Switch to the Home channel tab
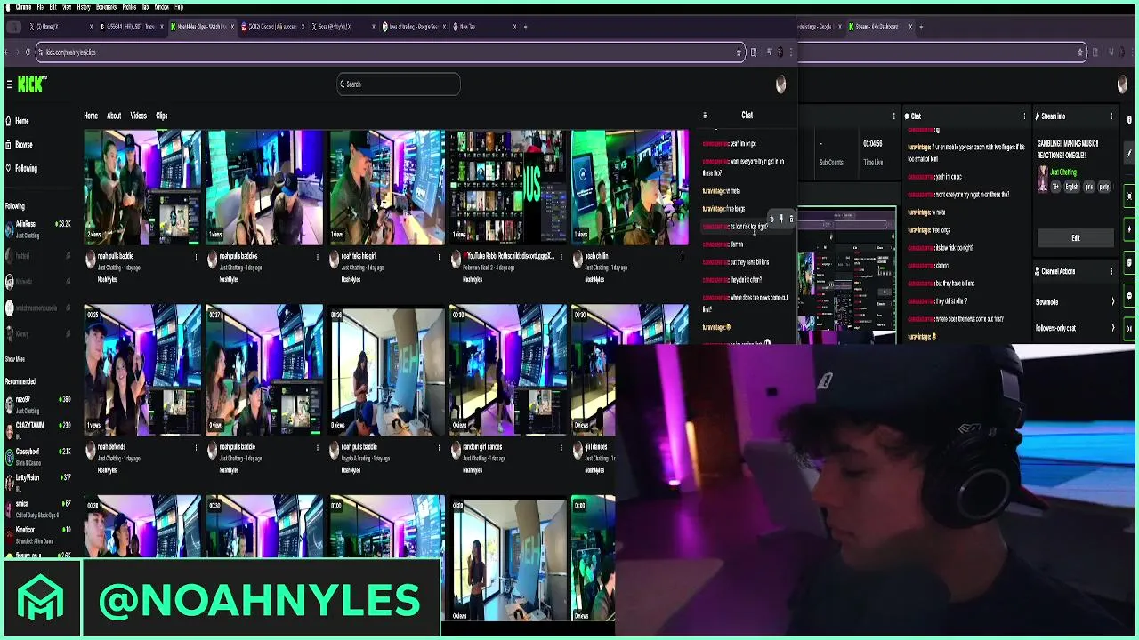Image resolution: width=1139 pixels, height=640 pixels. pyautogui.click(x=91, y=116)
